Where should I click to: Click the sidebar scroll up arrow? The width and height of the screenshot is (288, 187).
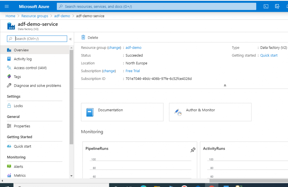pyautogui.click(x=71, y=48)
